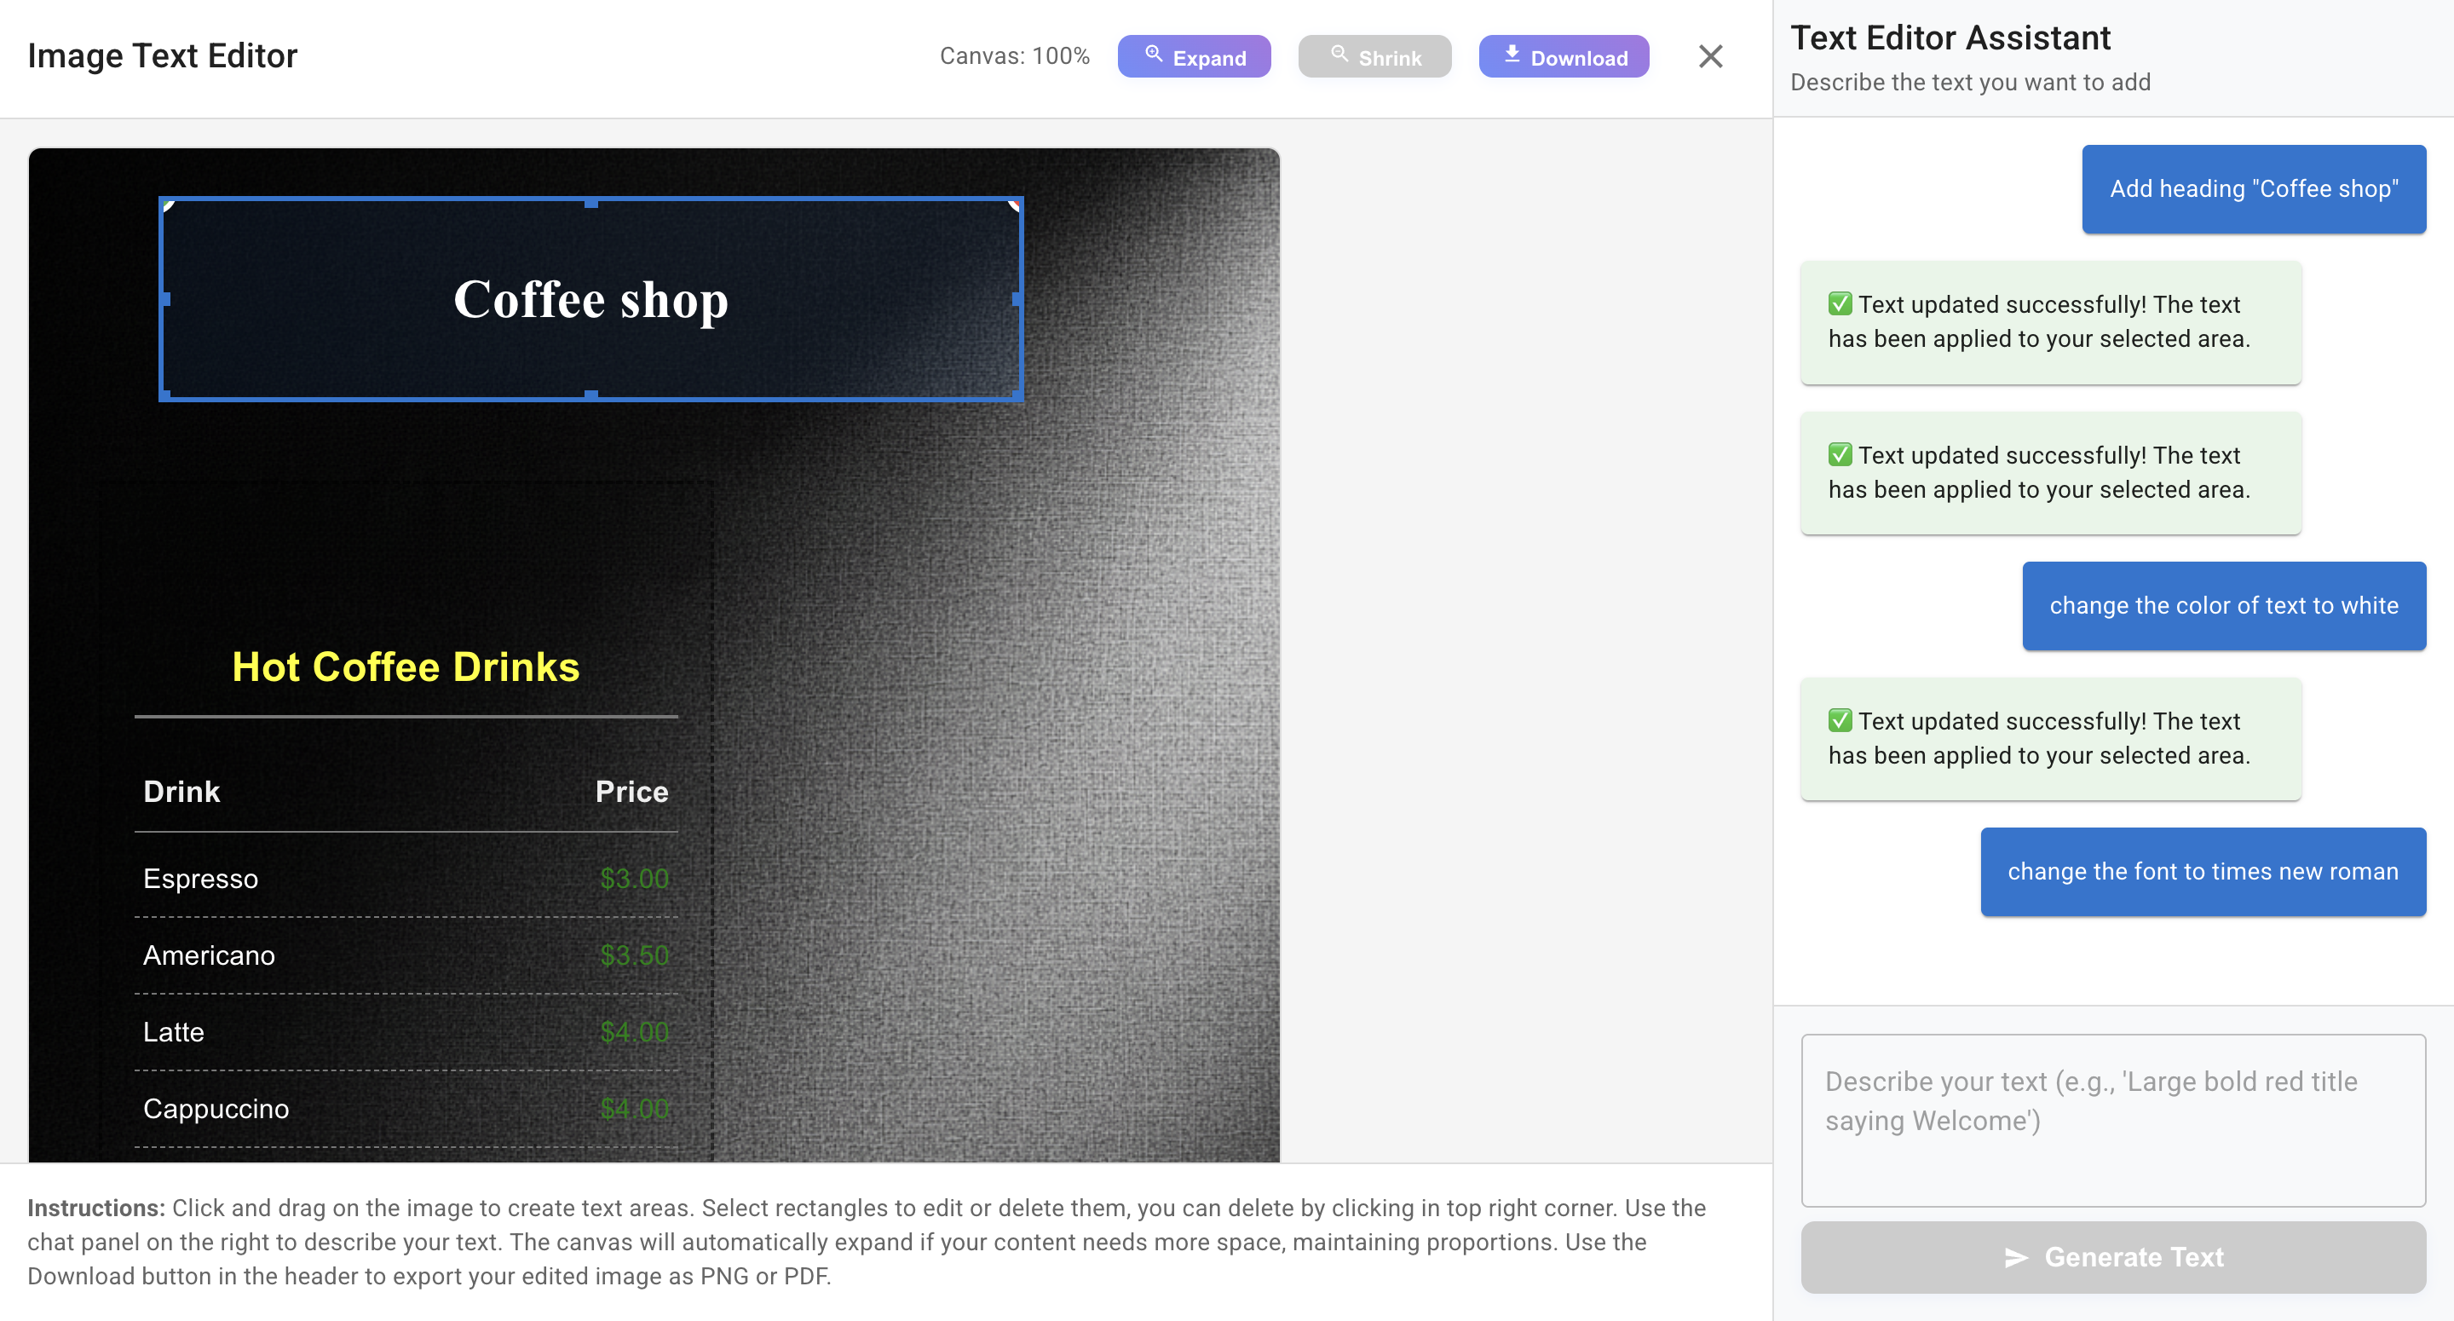This screenshot has height=1321, width=2454.
Task: Download the edited image
Action: tap(1564, 57)
